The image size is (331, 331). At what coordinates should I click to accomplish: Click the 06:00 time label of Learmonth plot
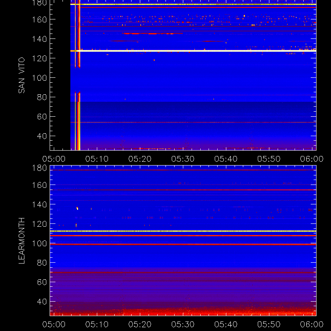312,324
